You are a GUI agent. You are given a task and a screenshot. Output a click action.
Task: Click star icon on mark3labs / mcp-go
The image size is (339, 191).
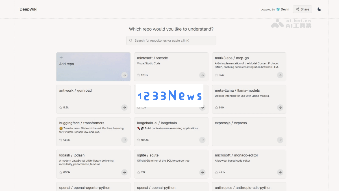pos(216,75)
